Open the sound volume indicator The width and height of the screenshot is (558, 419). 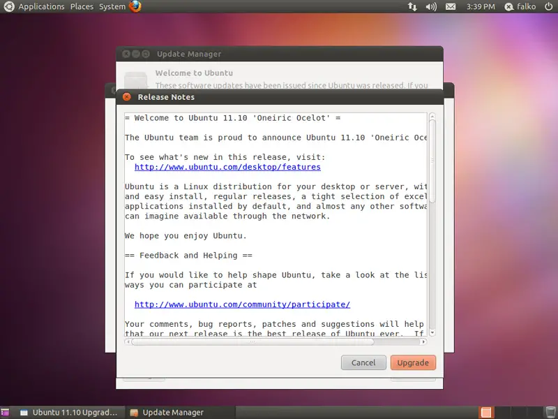tap(431, 7)
